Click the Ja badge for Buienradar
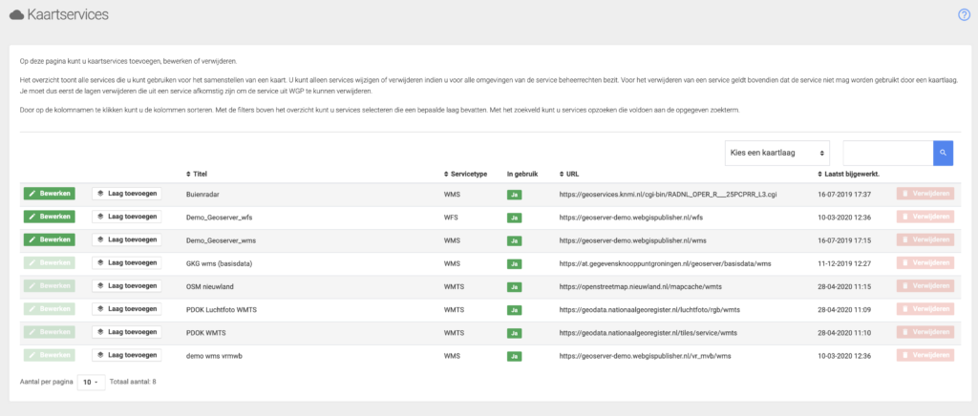 pyautogui.click(x=515, y=194)
